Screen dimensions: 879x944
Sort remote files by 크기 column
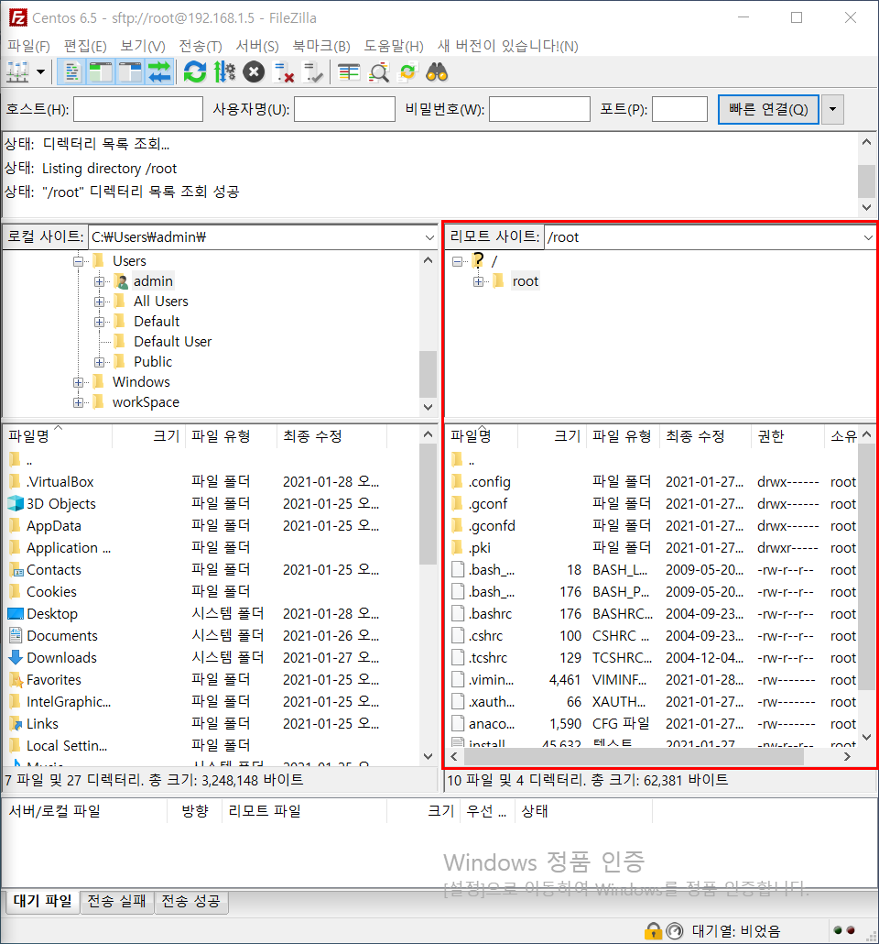point(550,436)
